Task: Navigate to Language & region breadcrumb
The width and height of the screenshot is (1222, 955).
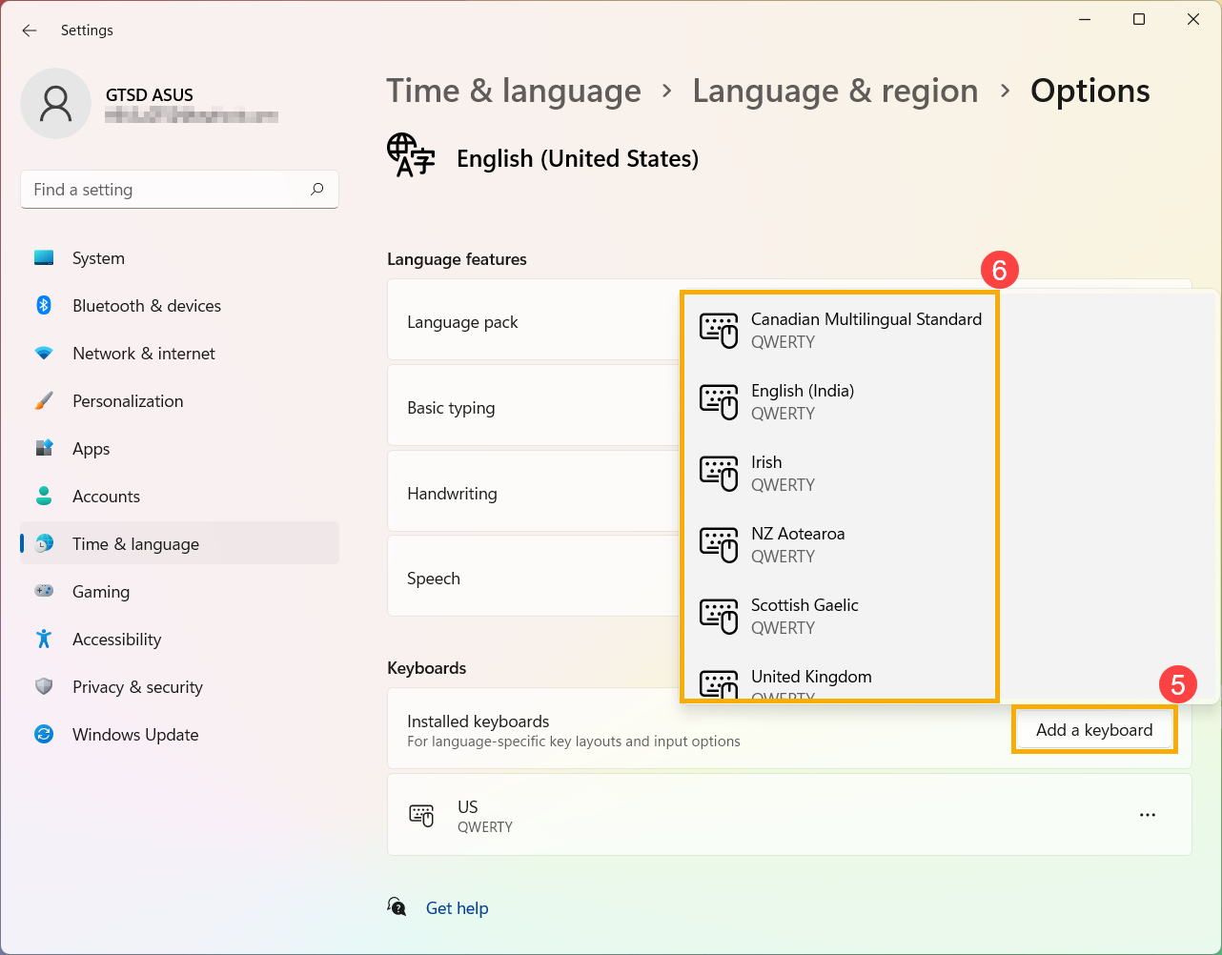Action: click(x=835, y=91)
